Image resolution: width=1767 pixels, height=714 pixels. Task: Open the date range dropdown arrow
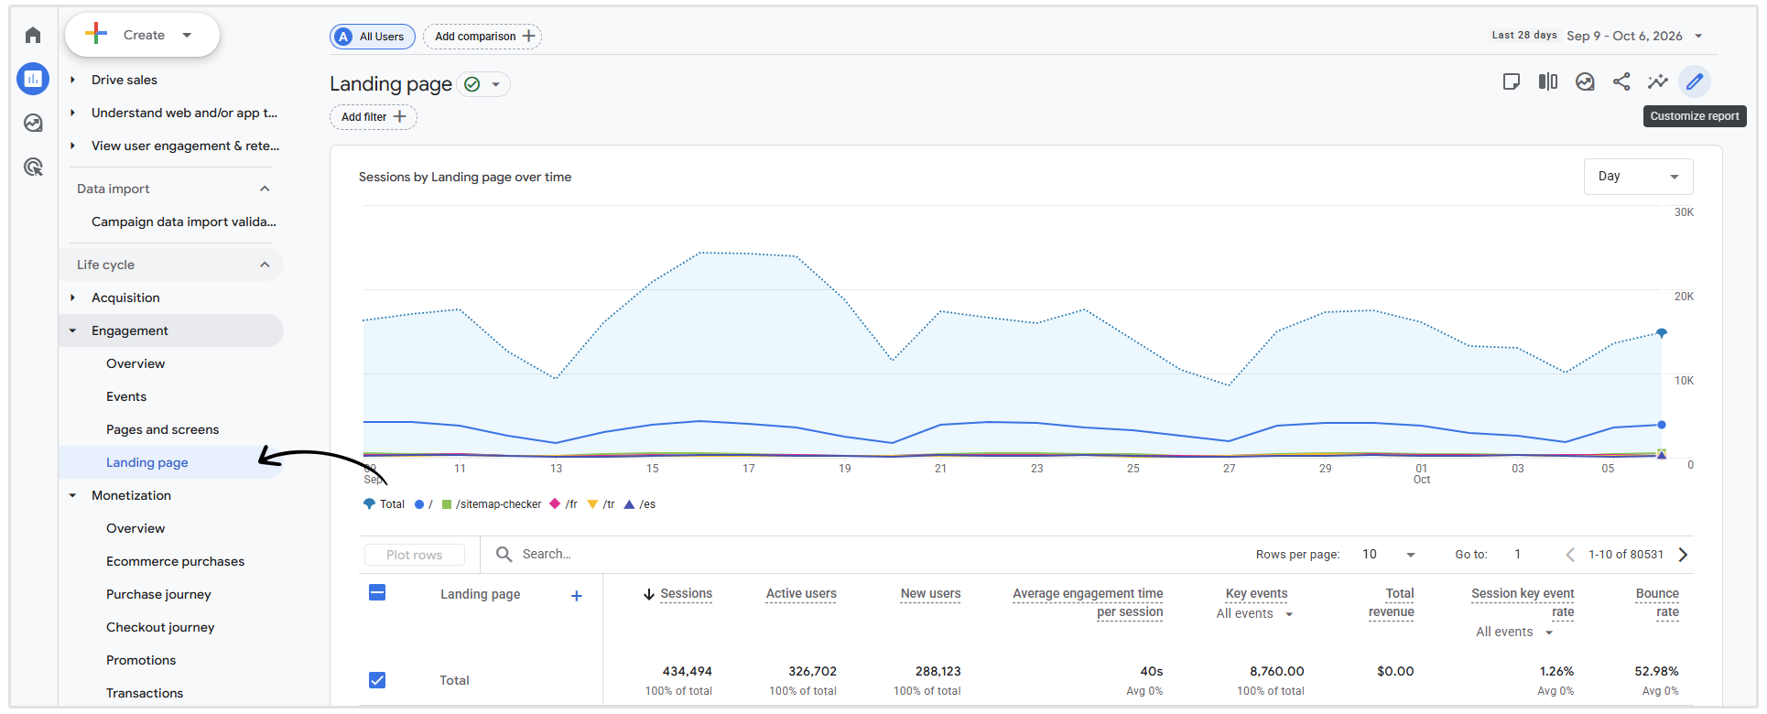[1698, 36]
